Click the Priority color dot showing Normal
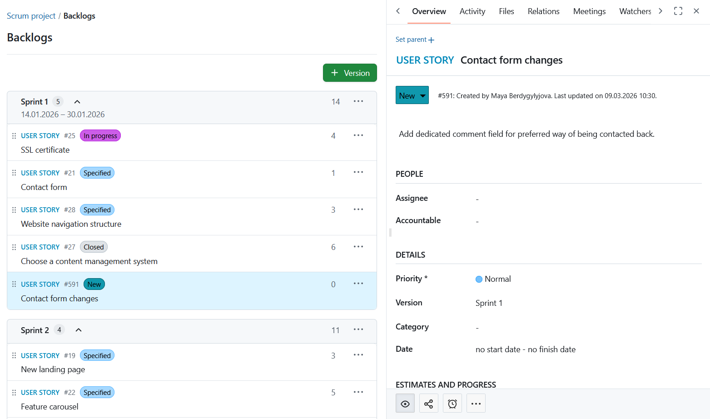The width and height of the screenshot is (710, 419). pos(479,279)
